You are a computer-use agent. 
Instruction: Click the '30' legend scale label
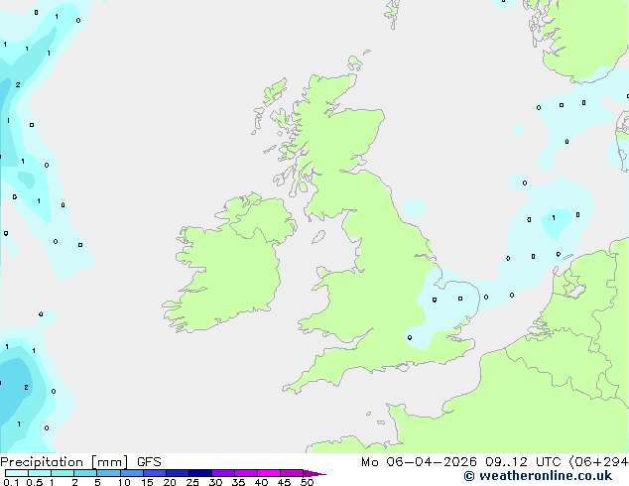pyautogui.click(x=215, y=482)
